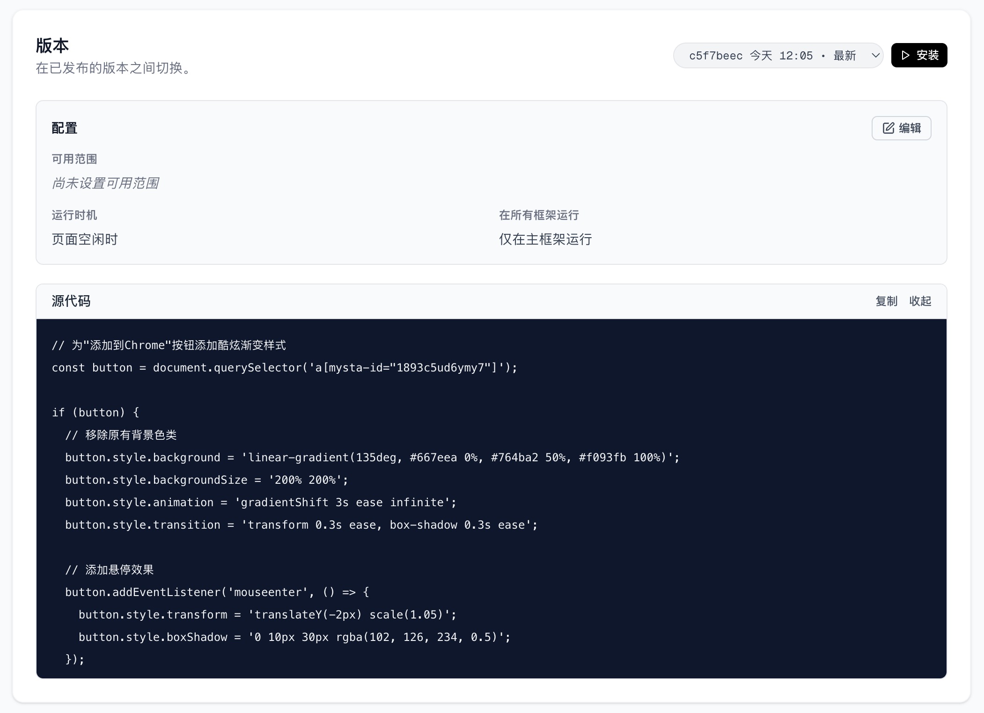Click the play triangle icon on Install button
The image size is (984, 713).
(905, 55)
